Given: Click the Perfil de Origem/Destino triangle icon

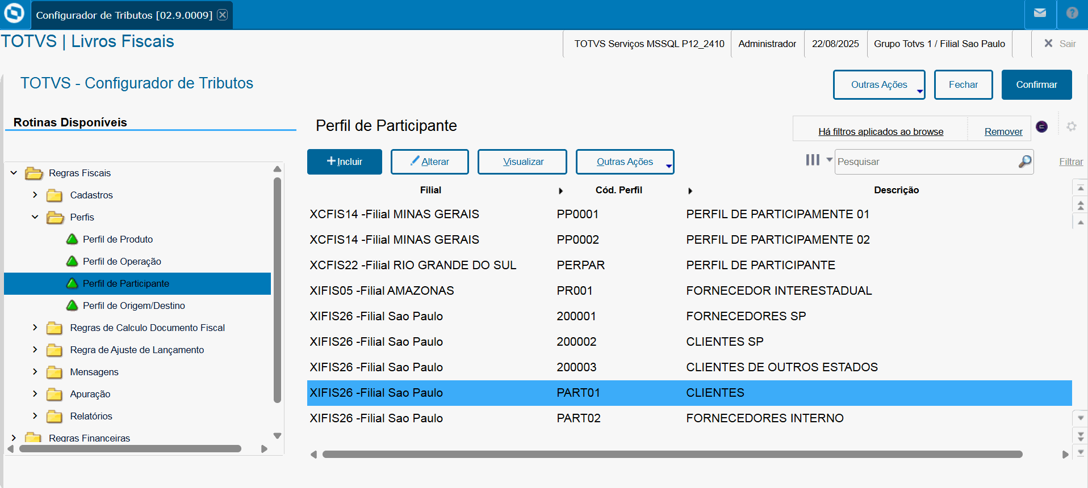Looking at the screenshot, I should [x=72, y=305].
